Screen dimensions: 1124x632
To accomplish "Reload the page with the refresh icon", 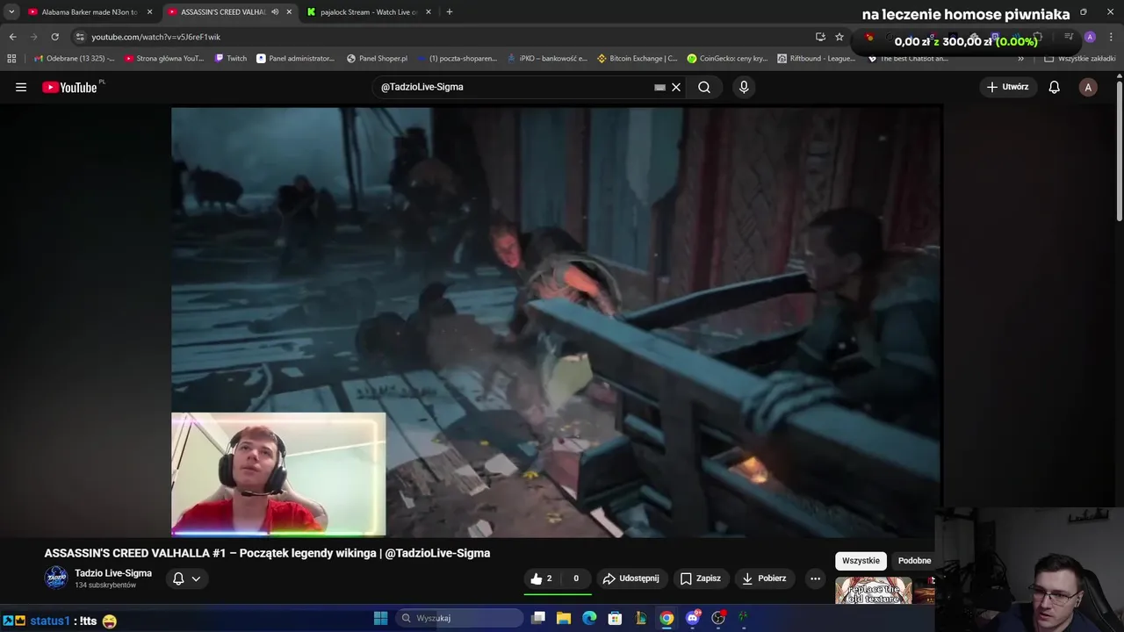I will click(54, 37).
